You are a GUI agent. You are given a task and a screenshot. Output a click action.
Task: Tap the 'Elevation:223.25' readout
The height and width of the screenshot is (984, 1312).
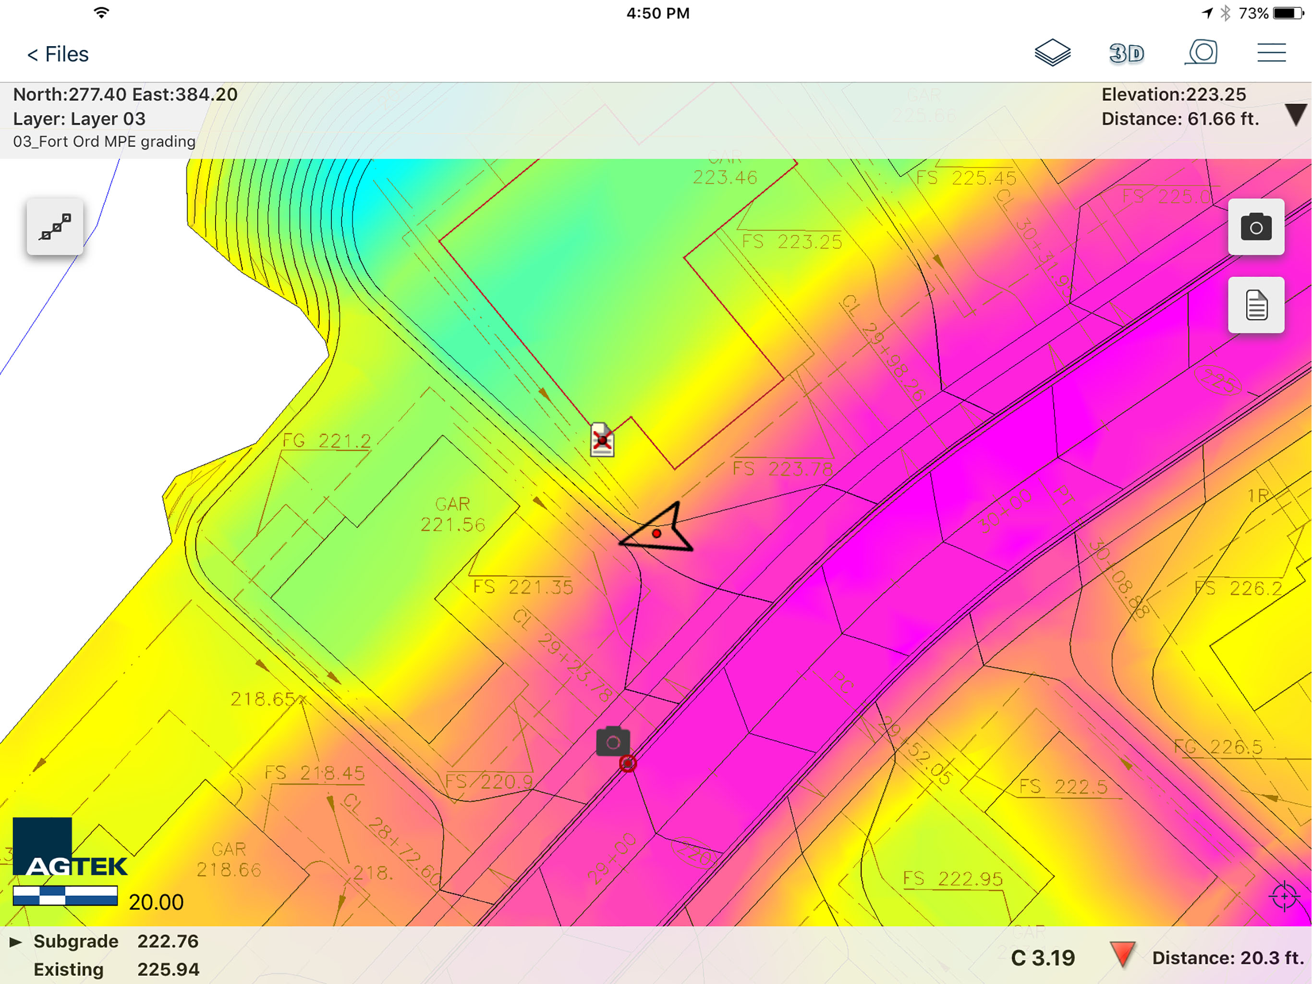1173,94
